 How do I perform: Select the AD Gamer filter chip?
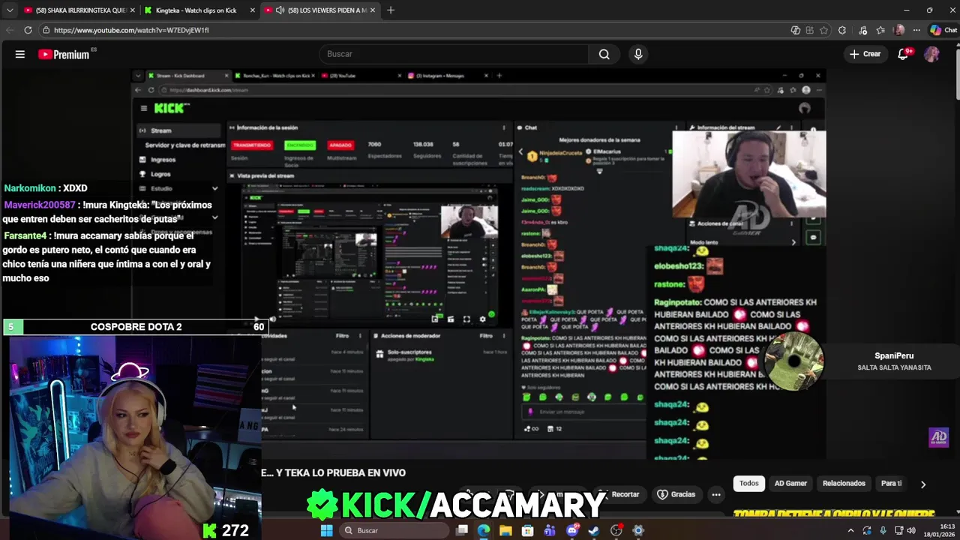(790, 483)
